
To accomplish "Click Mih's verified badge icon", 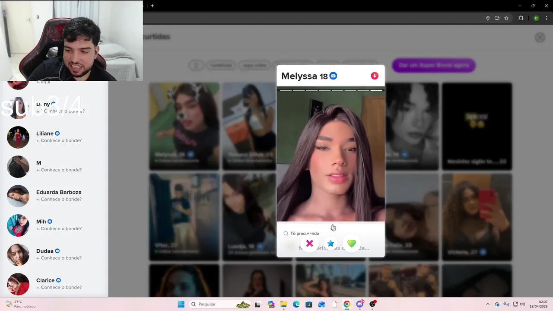I will click(x=50, y=222).
